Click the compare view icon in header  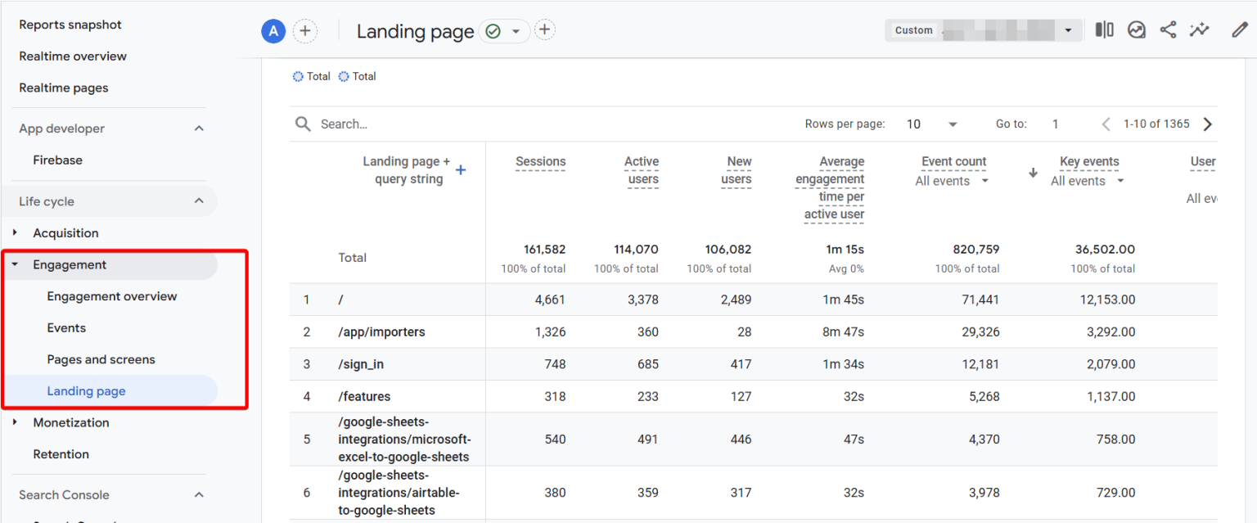click(1104, 30)
